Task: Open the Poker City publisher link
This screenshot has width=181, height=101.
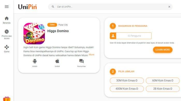Action: tap(63, 25)
